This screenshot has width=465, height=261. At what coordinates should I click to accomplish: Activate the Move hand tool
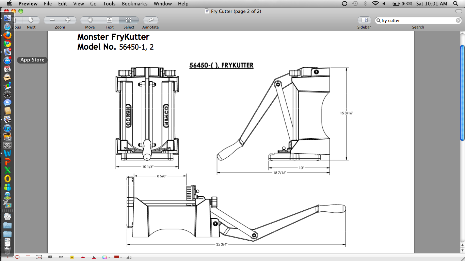90,20
